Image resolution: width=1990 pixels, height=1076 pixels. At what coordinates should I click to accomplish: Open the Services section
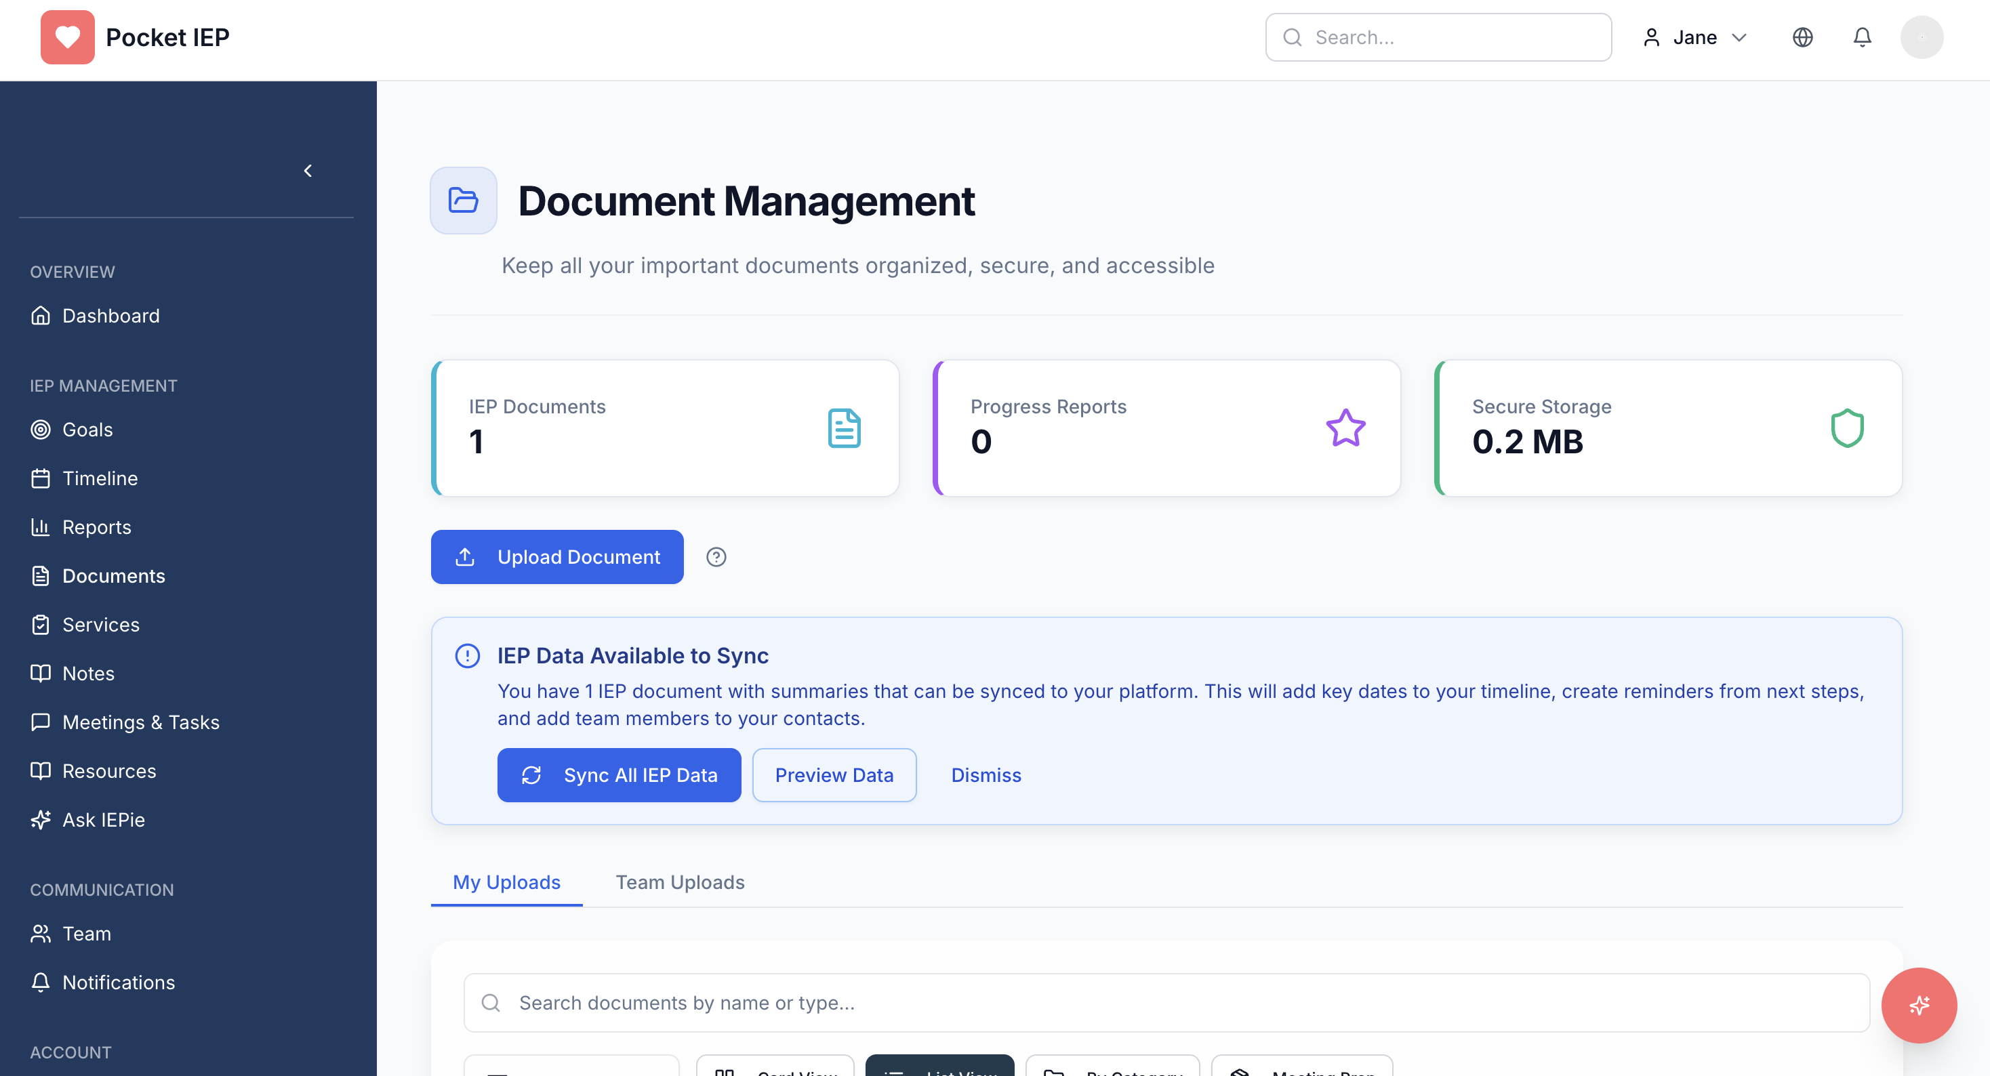point(100,624)
